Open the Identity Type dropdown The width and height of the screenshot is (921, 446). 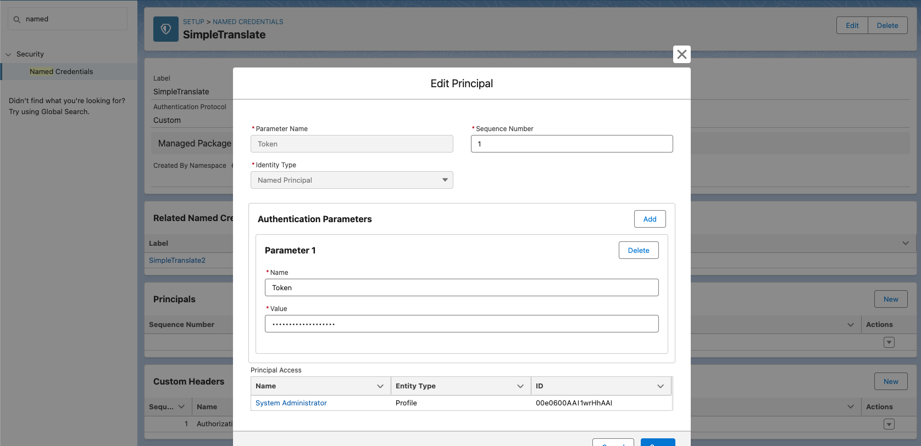[x=352, y=180]
